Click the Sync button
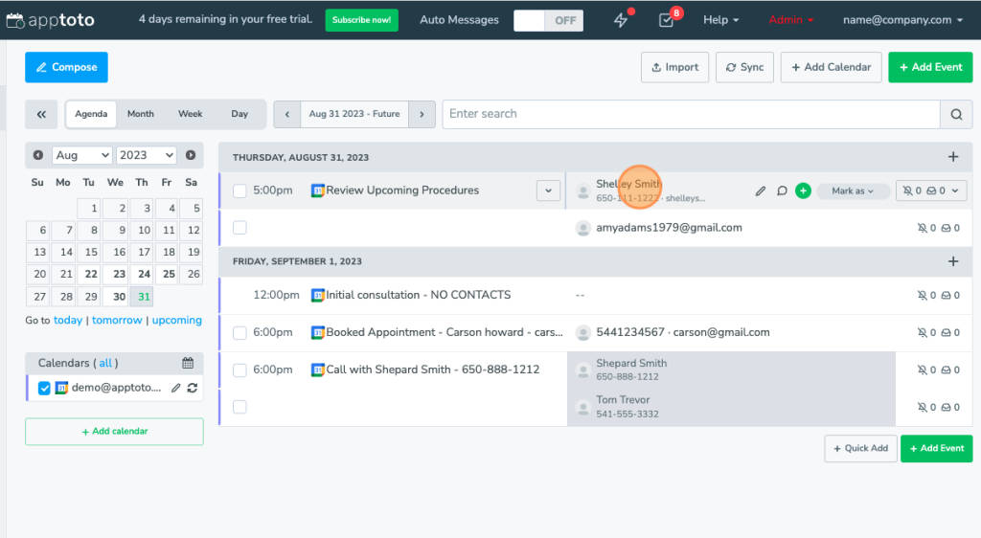The image size is (981, 538). click(744, 67)
